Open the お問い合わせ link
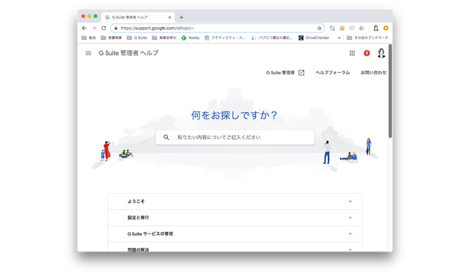Screen dimensions: 470x276 tap(373, 73)
